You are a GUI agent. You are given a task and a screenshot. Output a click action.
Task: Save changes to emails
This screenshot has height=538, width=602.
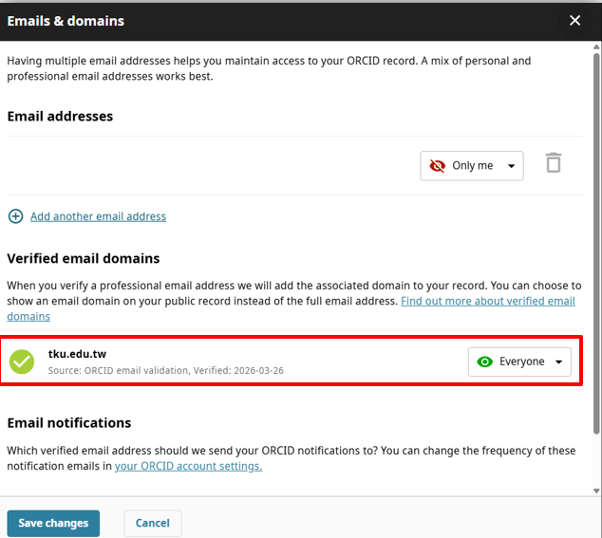tap(53, 523)
